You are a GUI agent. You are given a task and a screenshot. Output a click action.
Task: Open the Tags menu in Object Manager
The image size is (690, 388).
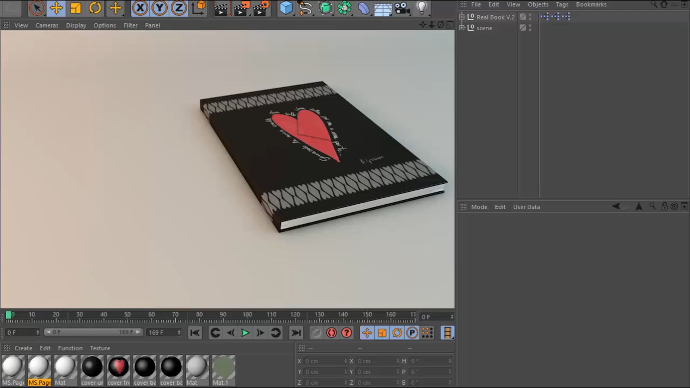tap(562, 5)
